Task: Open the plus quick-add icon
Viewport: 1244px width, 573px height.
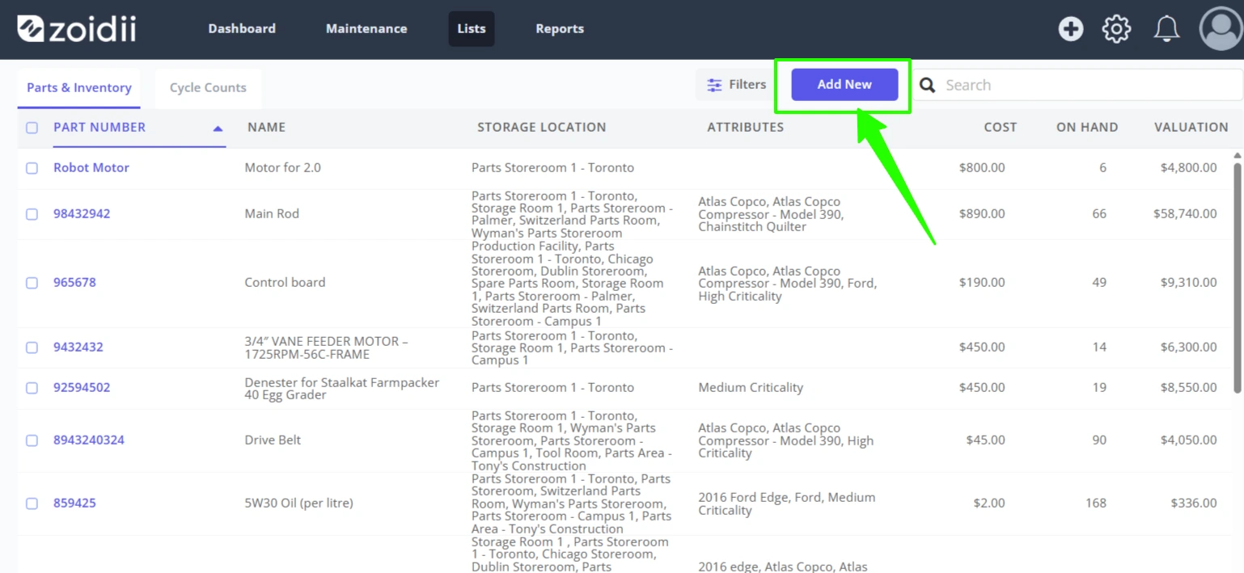Action: [x=1071, y=29]
